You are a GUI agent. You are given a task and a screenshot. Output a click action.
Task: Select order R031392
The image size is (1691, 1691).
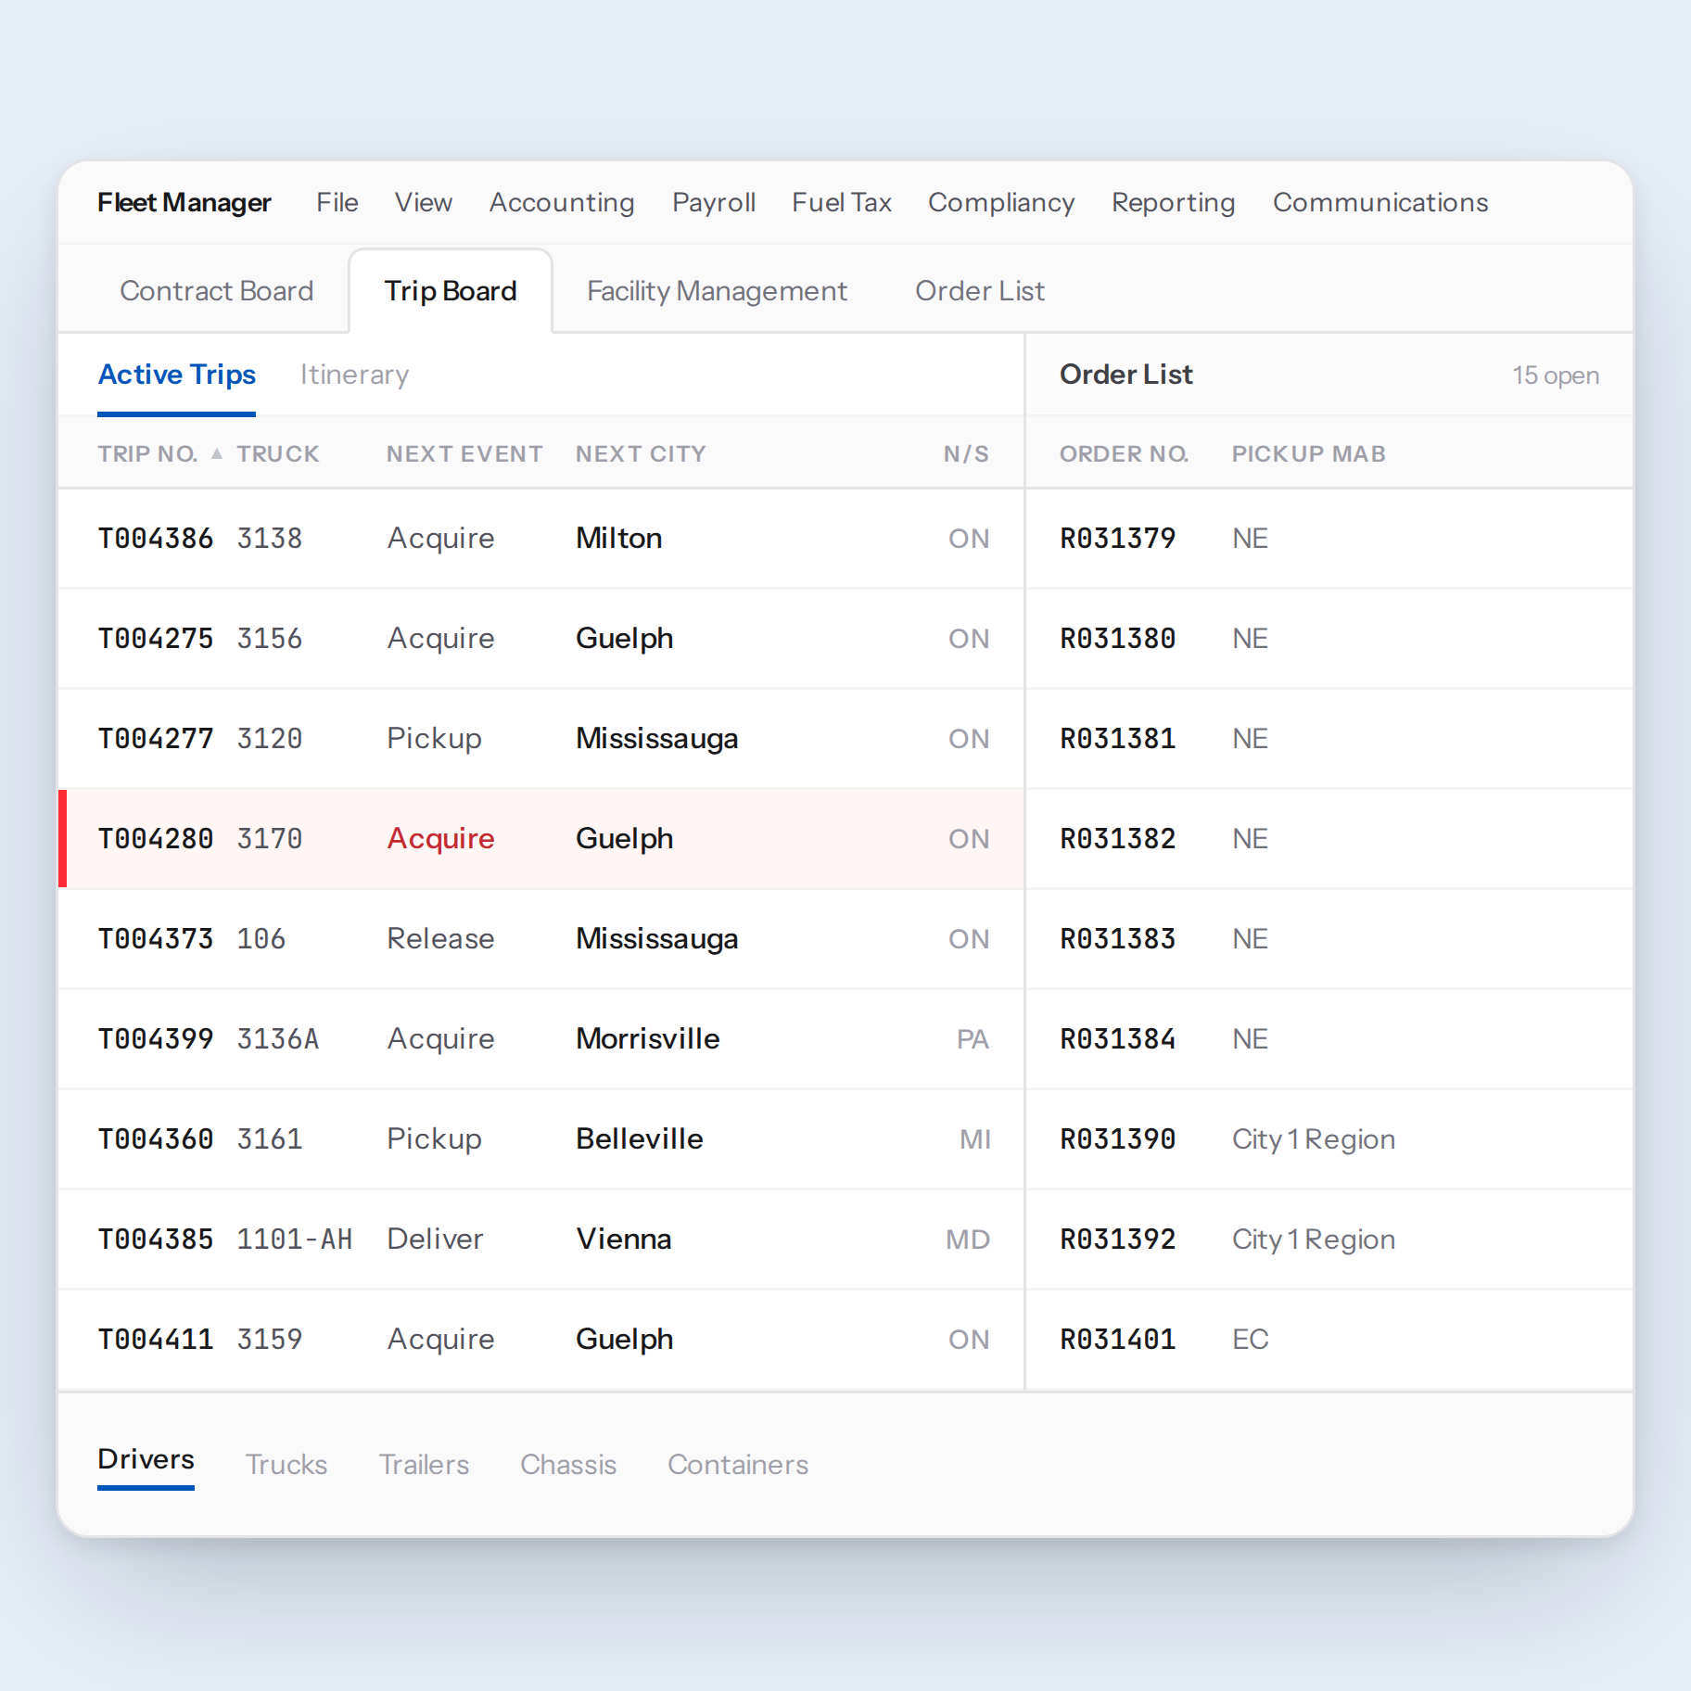tap(1329, 1240)
